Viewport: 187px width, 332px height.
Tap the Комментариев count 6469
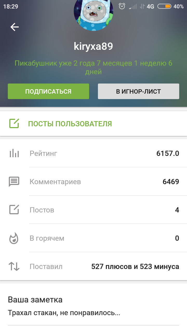(x=171, y=182)
